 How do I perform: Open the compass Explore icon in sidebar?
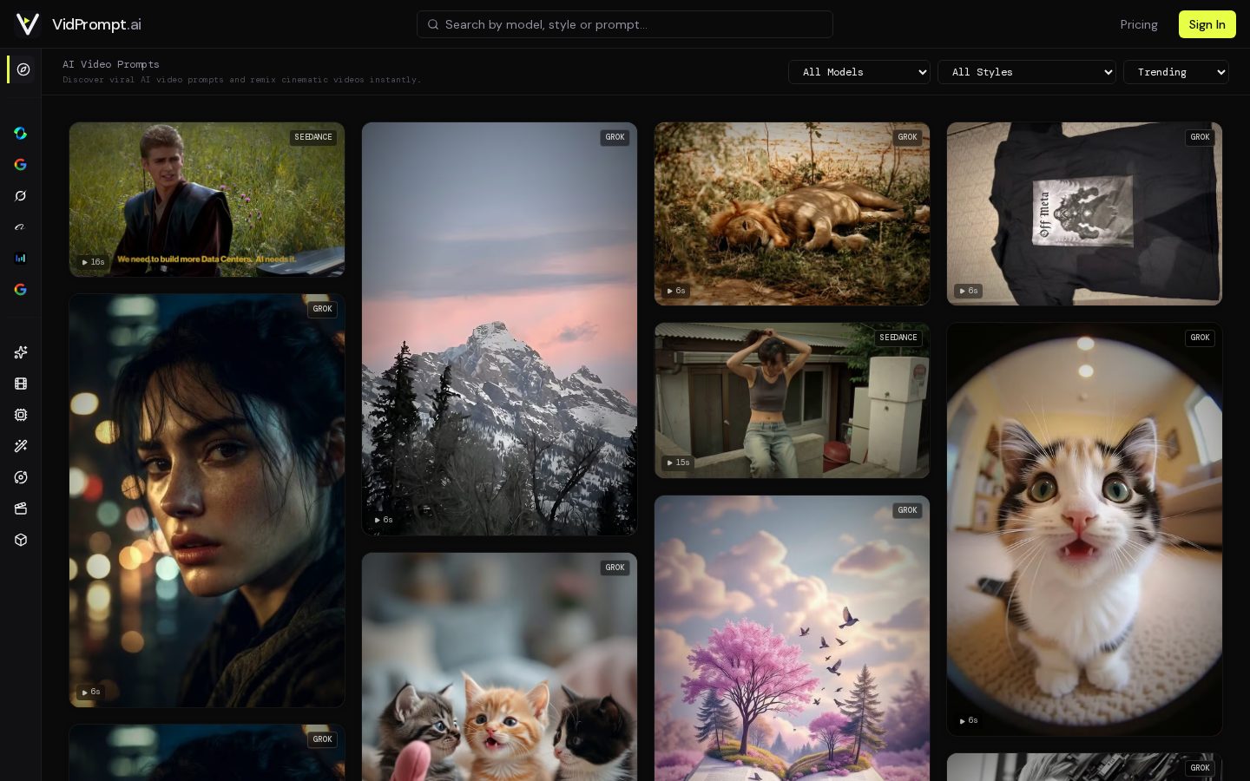click(23, 69)
